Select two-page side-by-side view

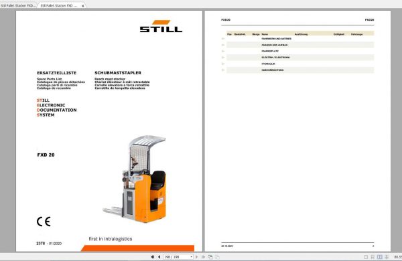pos(380,256)
